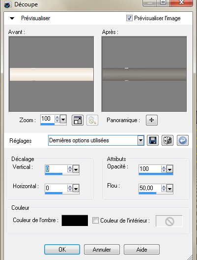Open help with the Aide button
This screenshot has height=260, width=197.
coord(141,249)
